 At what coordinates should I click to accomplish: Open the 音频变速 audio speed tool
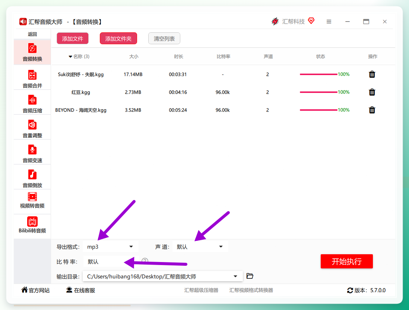[x=32, y=154]
